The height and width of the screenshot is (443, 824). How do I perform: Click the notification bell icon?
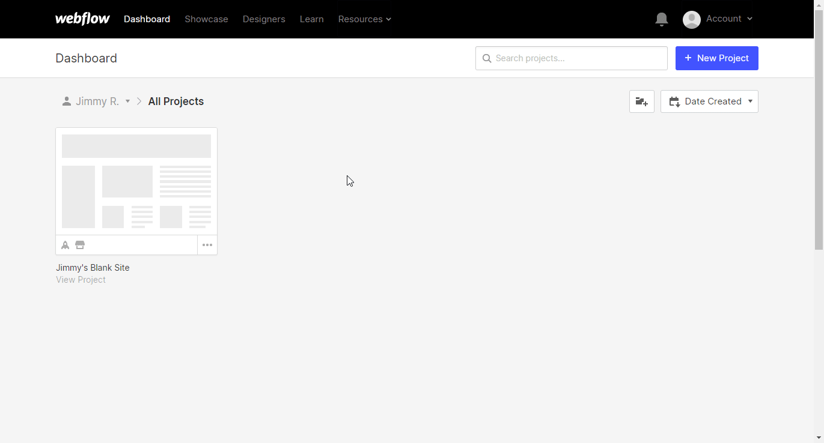pos(662,19)
